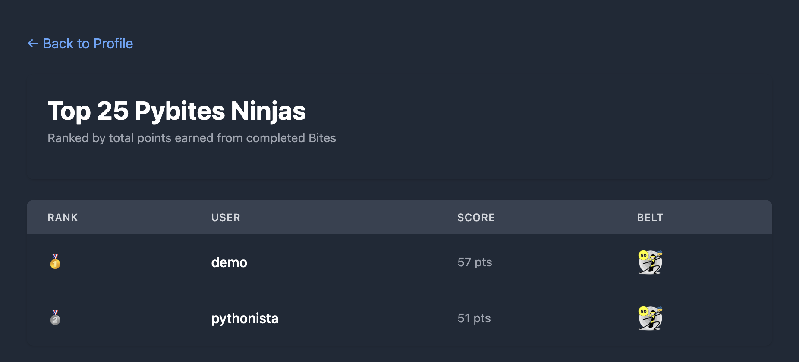Click the 50-point badge on demo's belt icon
799x362 pixels.
click(644, 256)
